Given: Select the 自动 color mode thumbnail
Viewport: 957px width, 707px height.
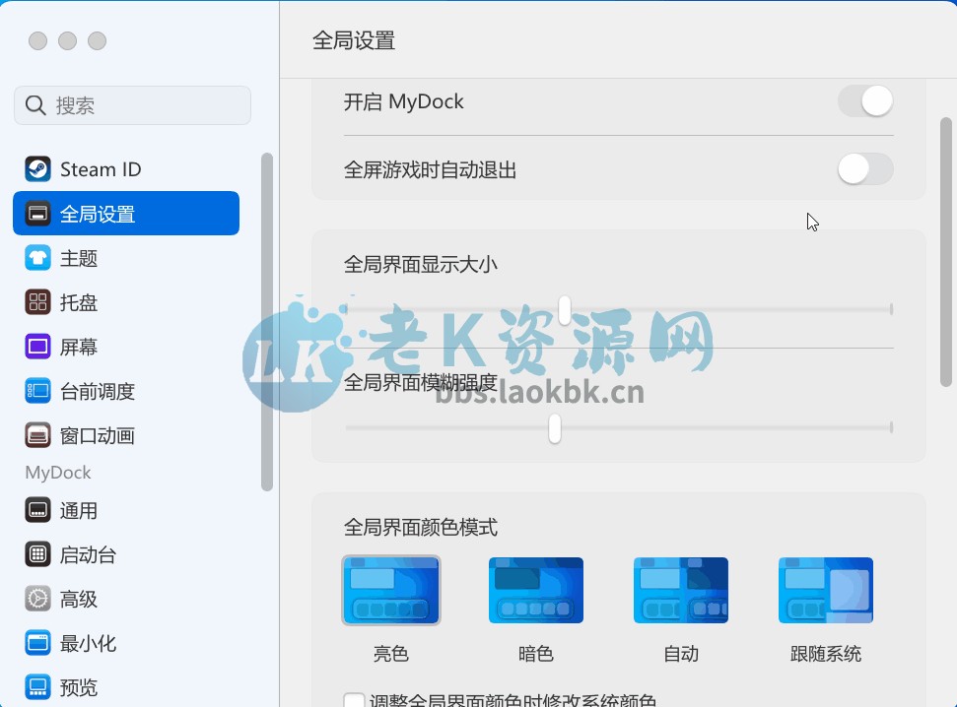Looking at the screenshot, I should pyautogui.click(x=681, y=590).
